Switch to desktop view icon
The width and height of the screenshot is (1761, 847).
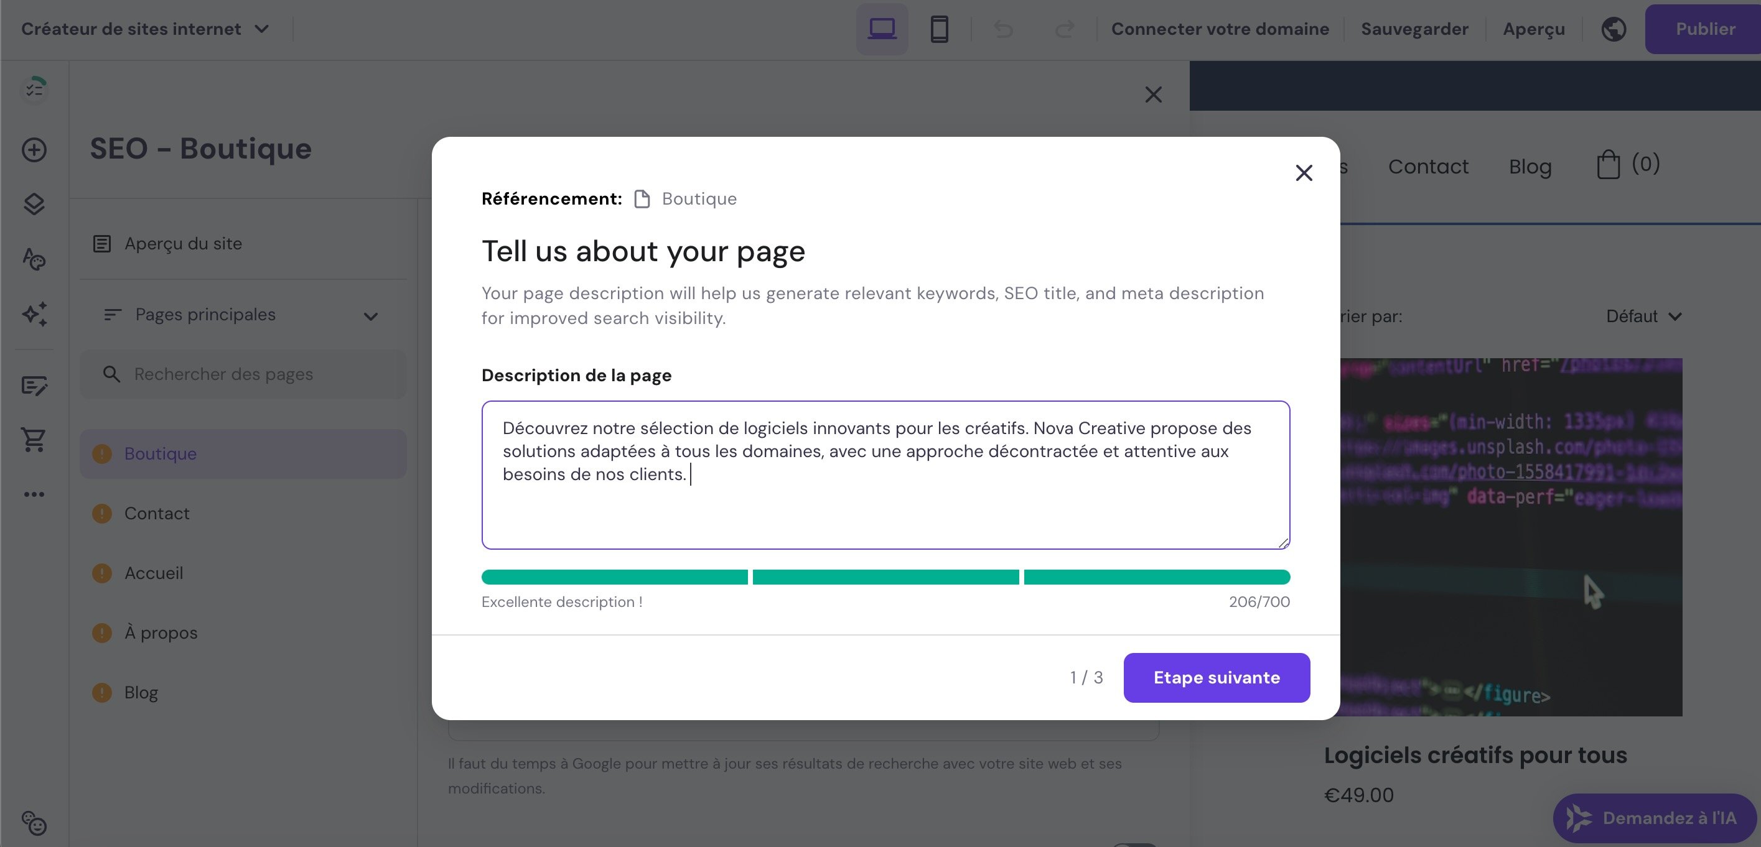882,29
